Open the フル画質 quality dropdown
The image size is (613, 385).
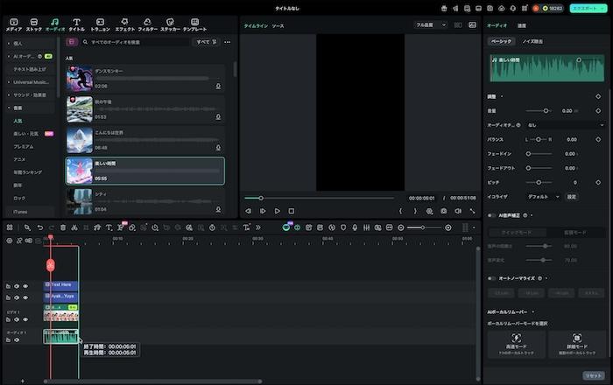(x=431, y=25)
